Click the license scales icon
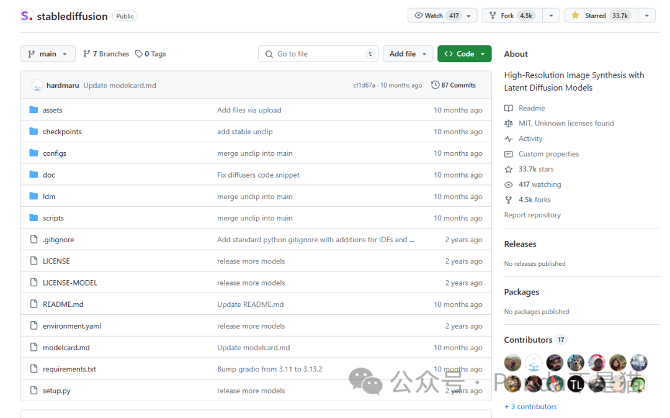 pos(509,123)
